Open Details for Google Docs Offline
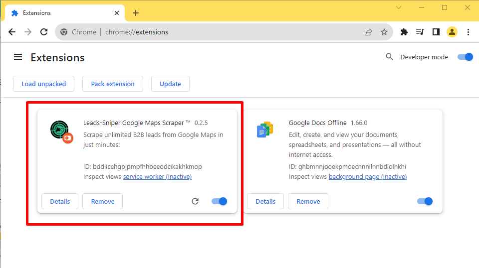Screen dimensions: 479x268 coord(265,201)
